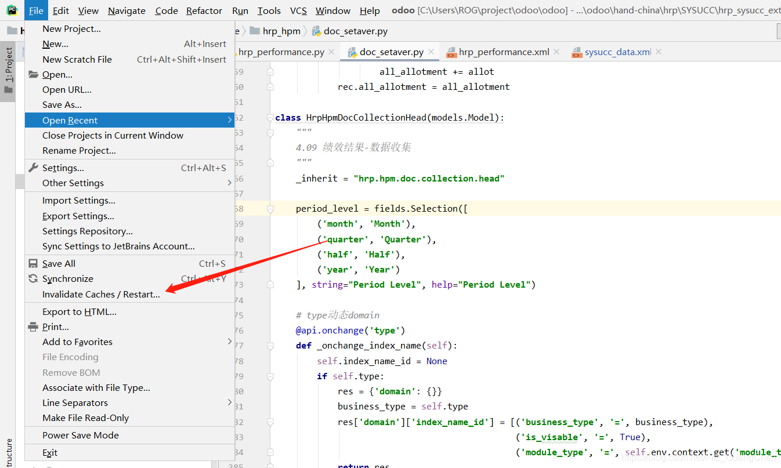Open the Refactor menu
Image resolution: width=781 pixels, height=468 pixels.
tap(204, 10)
